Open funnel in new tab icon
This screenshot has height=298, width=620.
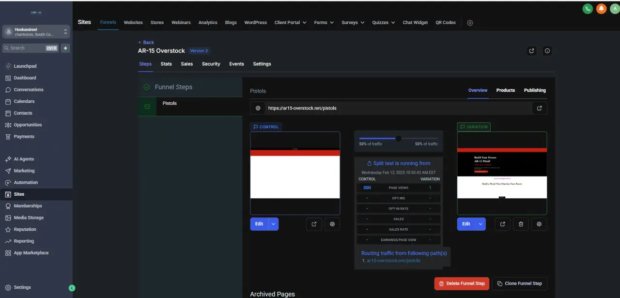[532, 51]
